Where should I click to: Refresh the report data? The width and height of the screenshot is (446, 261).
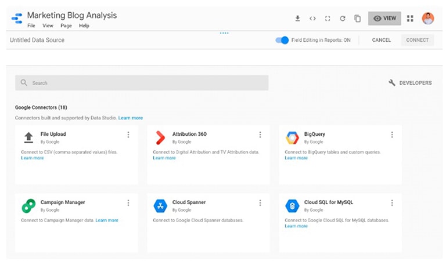tap(343, 19)
